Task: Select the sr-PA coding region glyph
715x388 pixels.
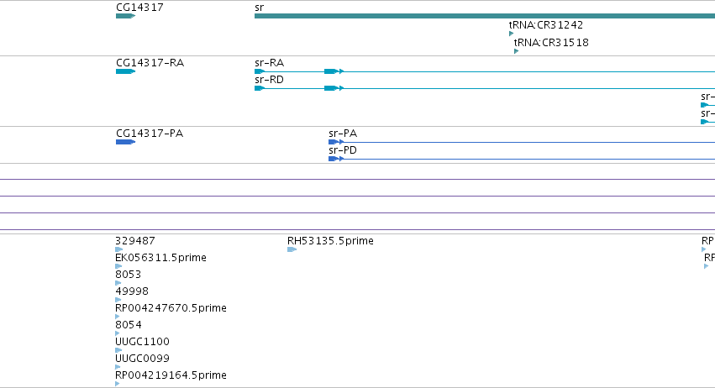Action: coord(334,142)
